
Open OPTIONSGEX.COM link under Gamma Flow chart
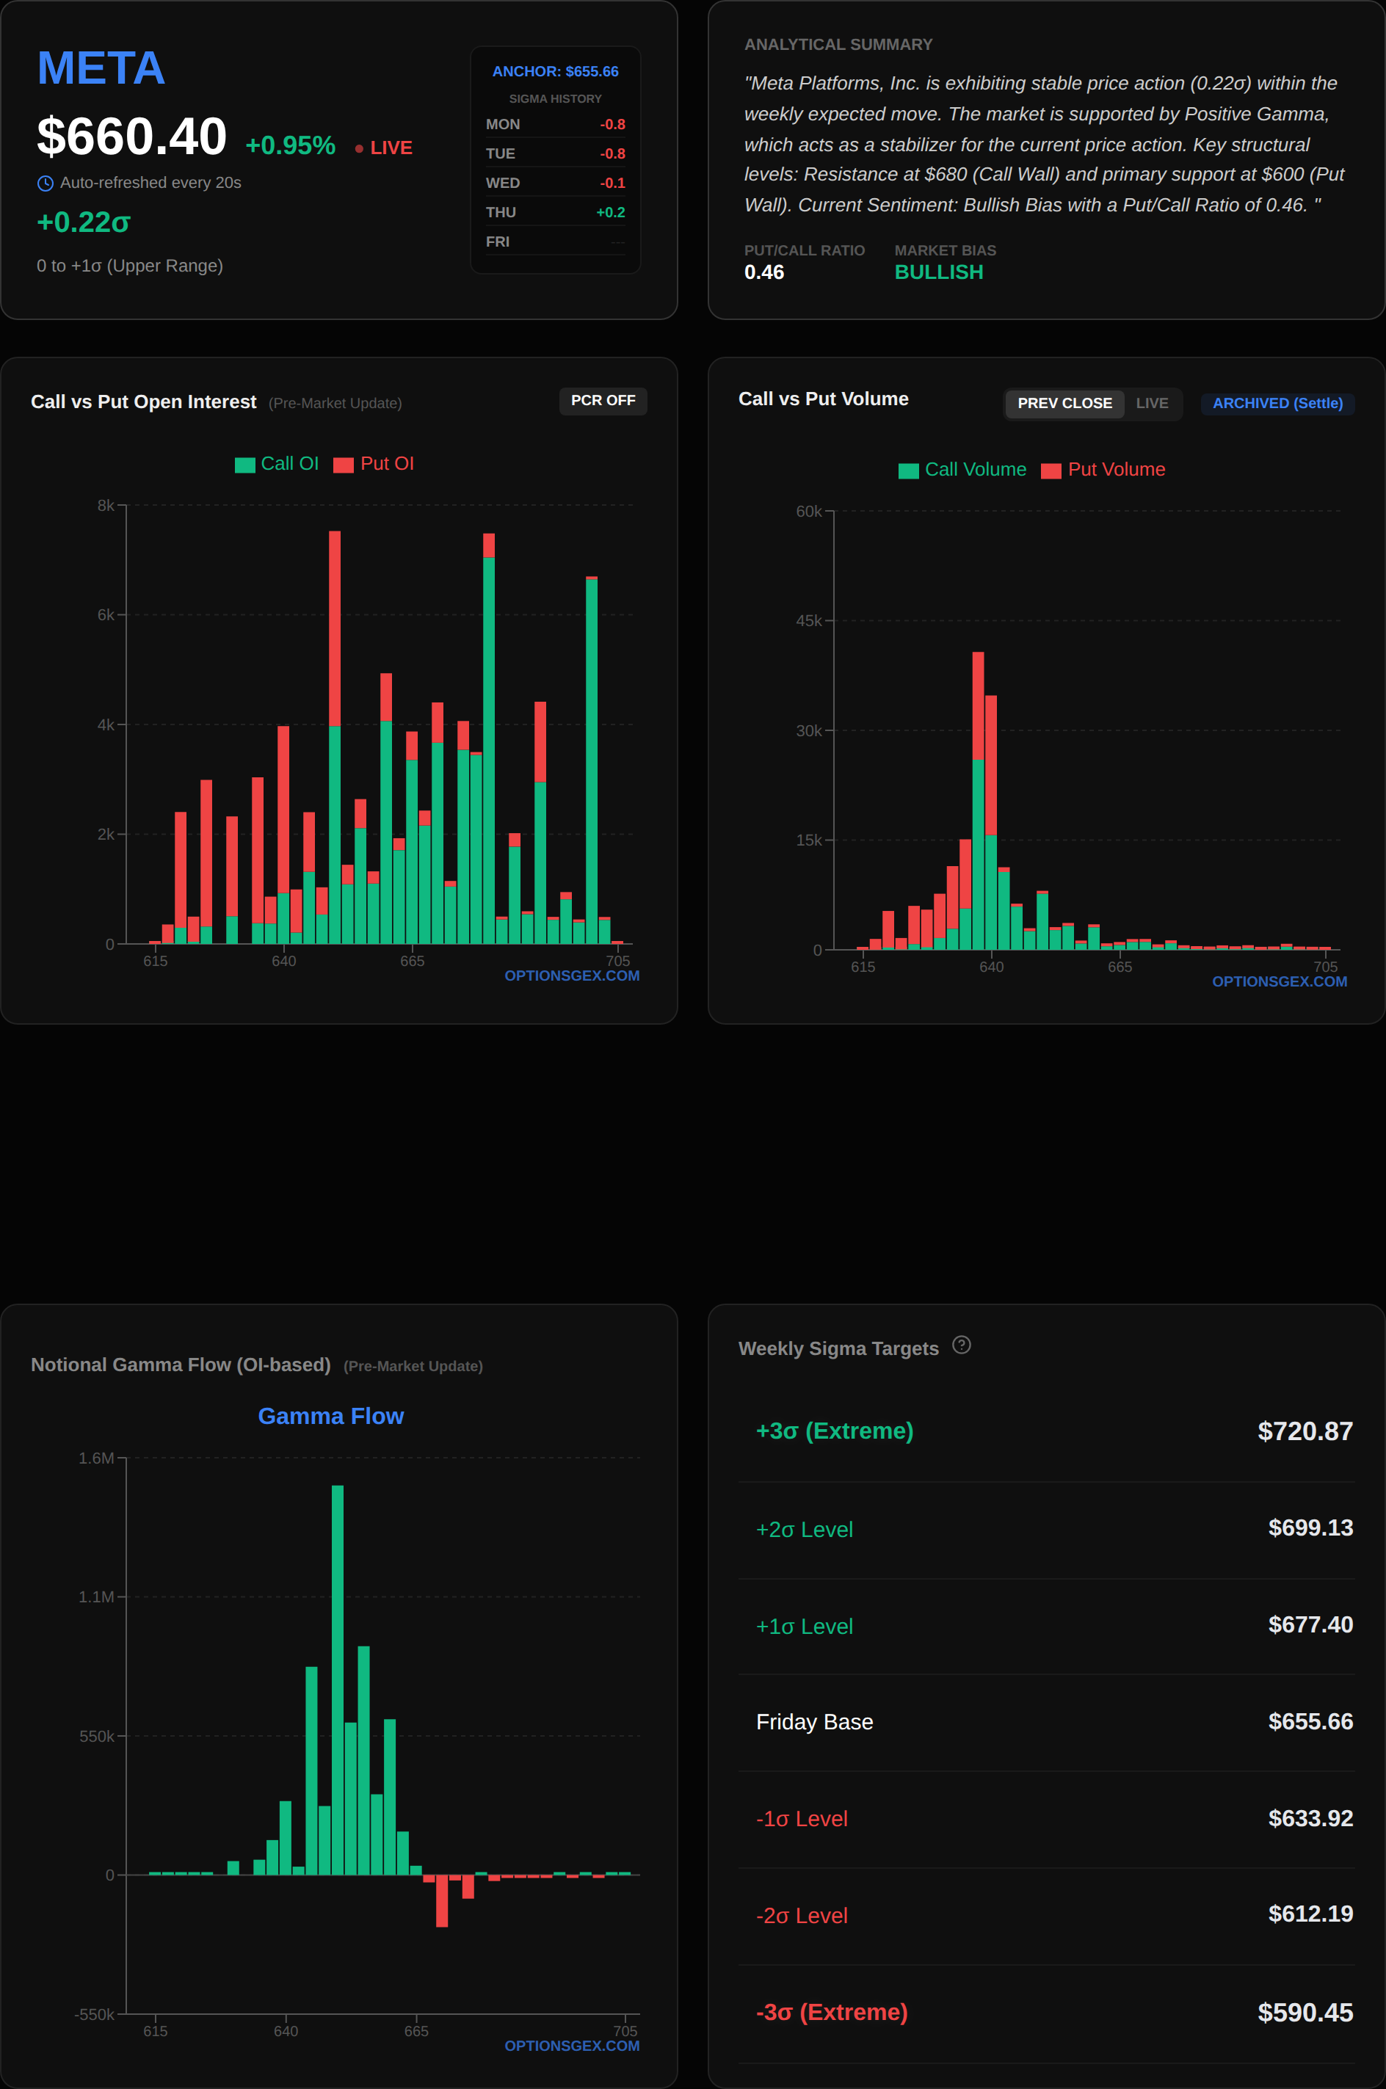(x=571, y=2046)
